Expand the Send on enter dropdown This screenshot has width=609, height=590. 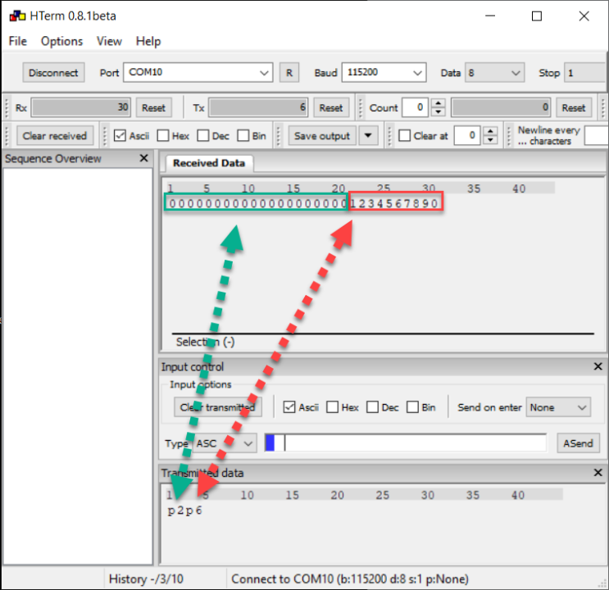pyautogui.click(x=582, y=407)
